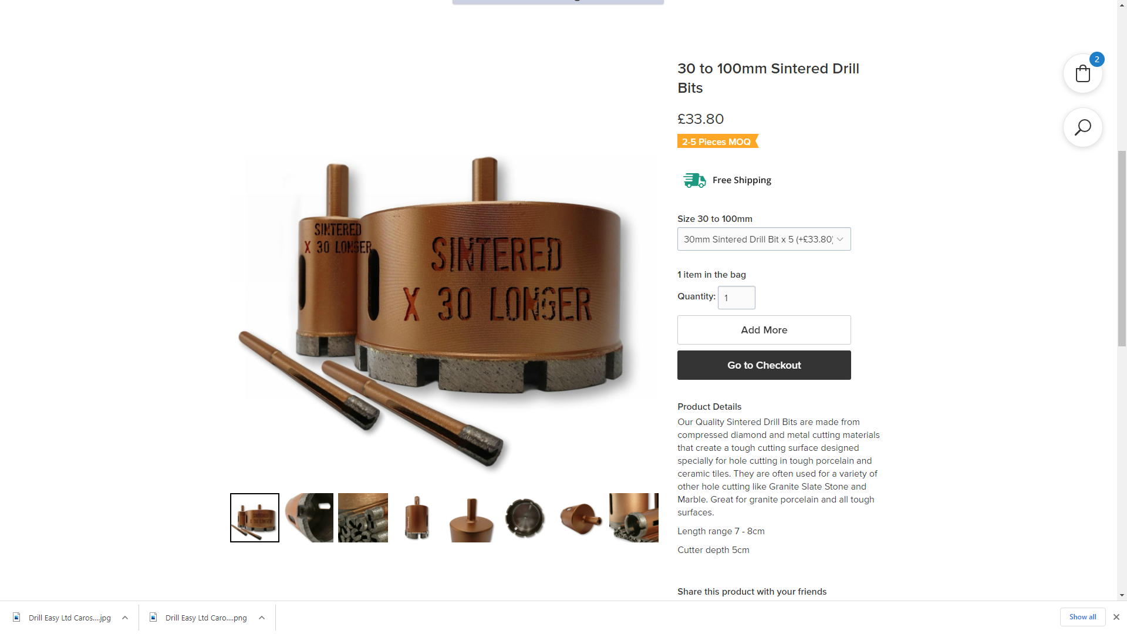Click the Drill Easy Ltd jpg file icon
The image size is (1127, 634).
pyautogui.click(x=17, y=617)
